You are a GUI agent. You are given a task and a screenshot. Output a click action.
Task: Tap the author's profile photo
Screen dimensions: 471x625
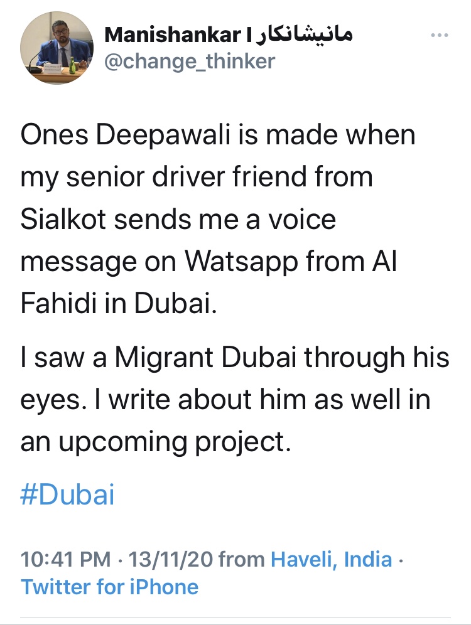pos(57,48)
